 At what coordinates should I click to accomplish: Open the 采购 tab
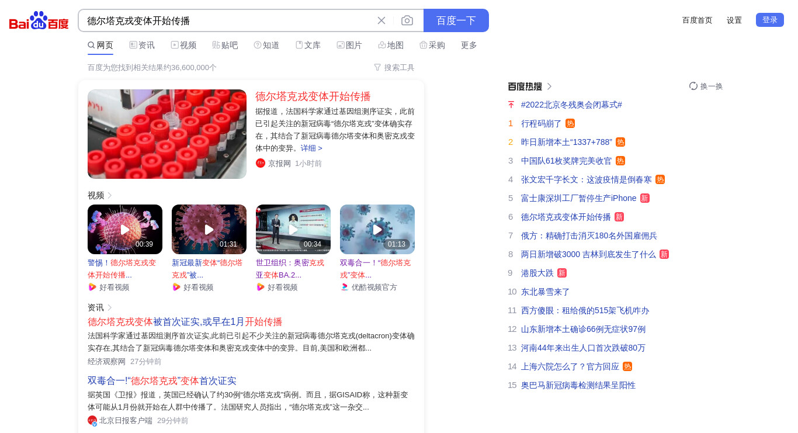[432, 45]
